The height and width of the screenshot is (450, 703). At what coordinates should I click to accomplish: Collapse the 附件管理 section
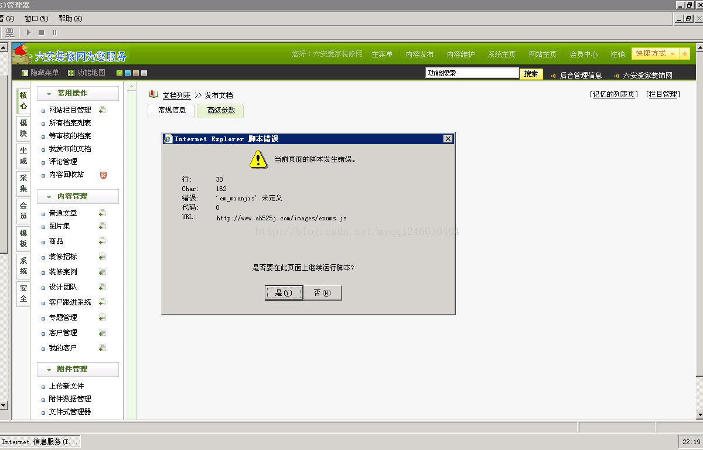click(78, 369)
